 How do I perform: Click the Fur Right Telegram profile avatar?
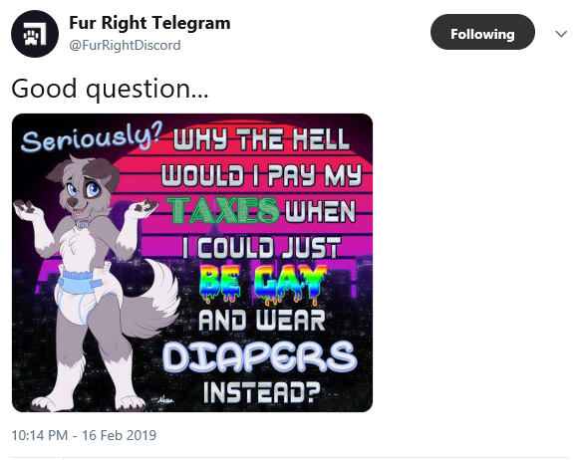coord(35,34)
